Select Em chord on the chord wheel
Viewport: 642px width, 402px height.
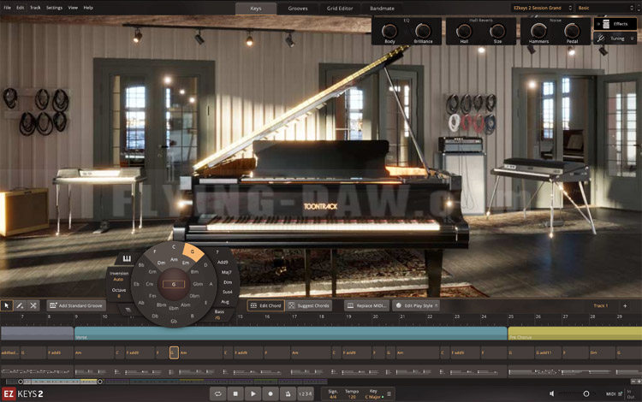186,263
